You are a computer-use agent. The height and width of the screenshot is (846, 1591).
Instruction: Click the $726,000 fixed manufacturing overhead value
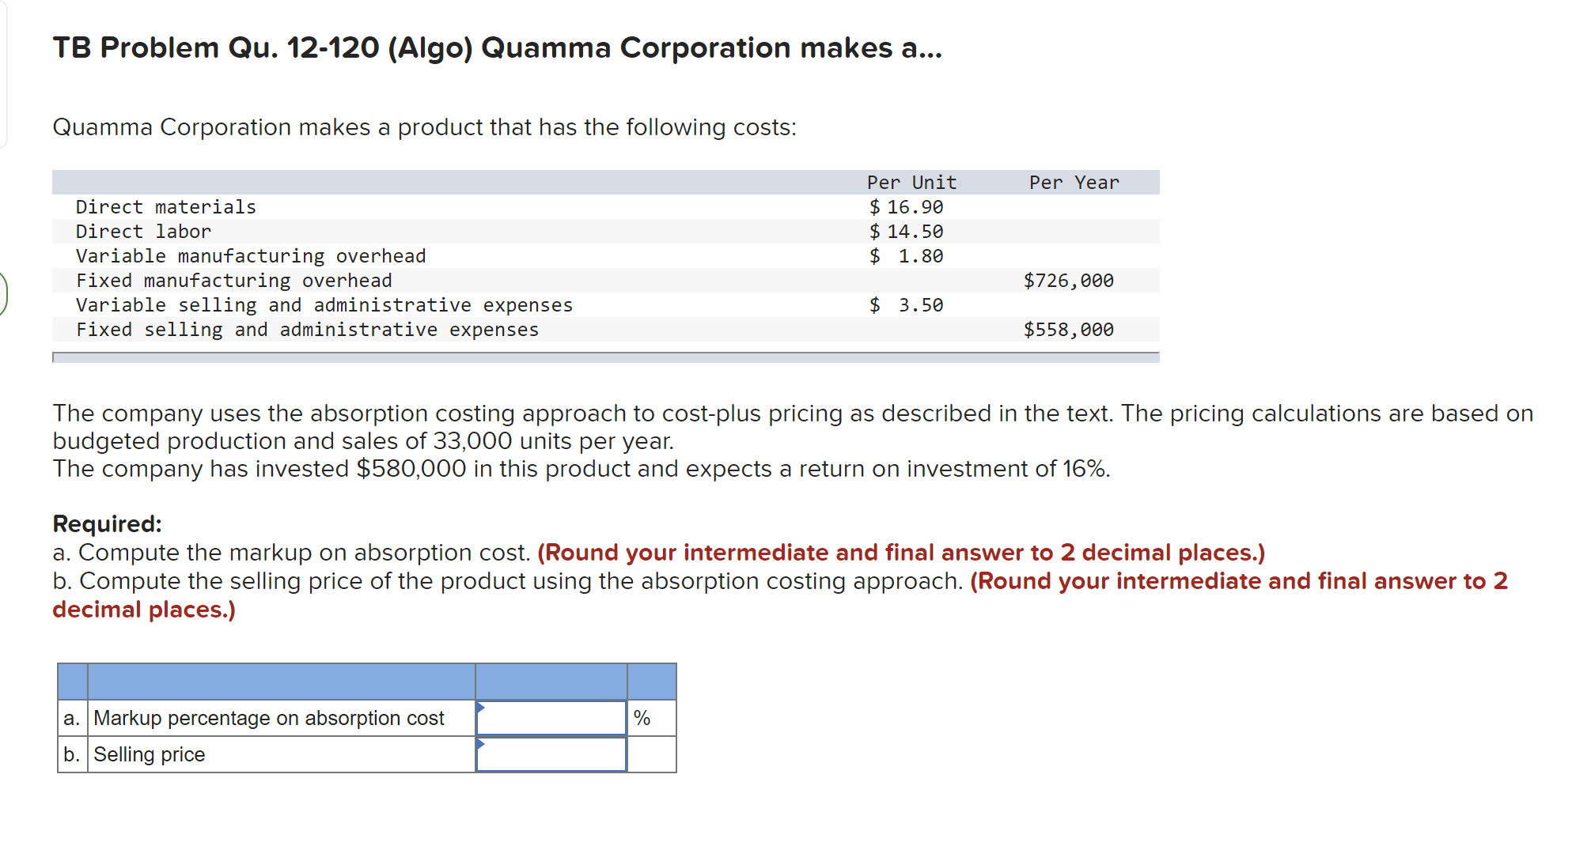(x=1069, y=280)
